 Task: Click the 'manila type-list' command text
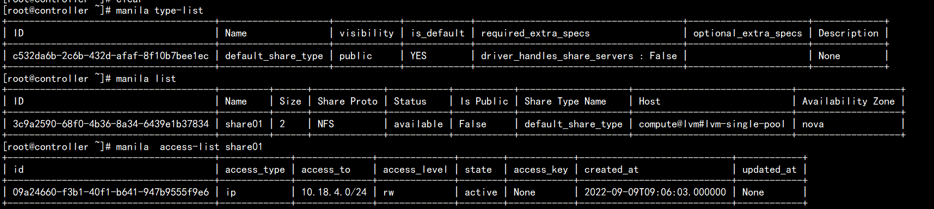[x=159, y=10]
